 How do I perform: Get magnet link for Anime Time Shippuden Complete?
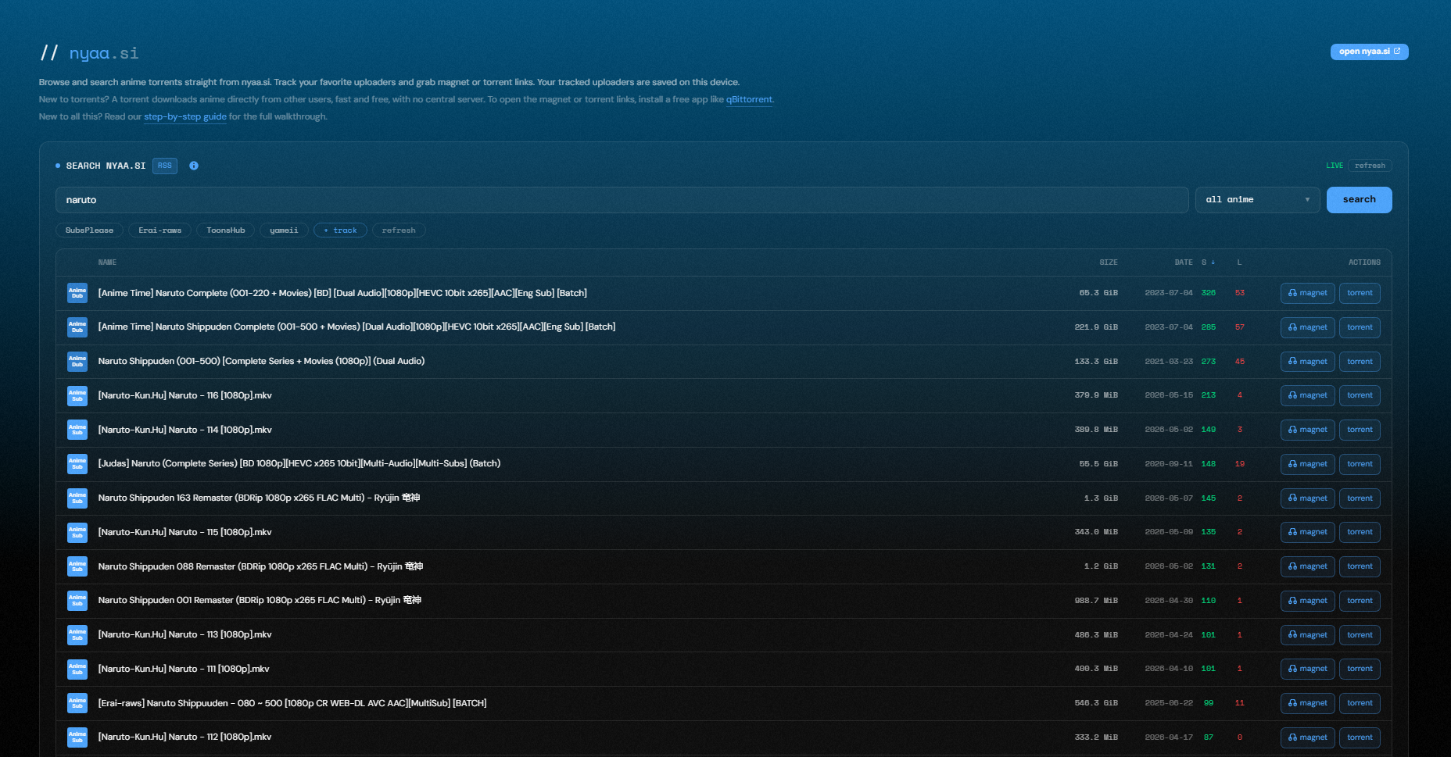click(x=1307, y=327)
